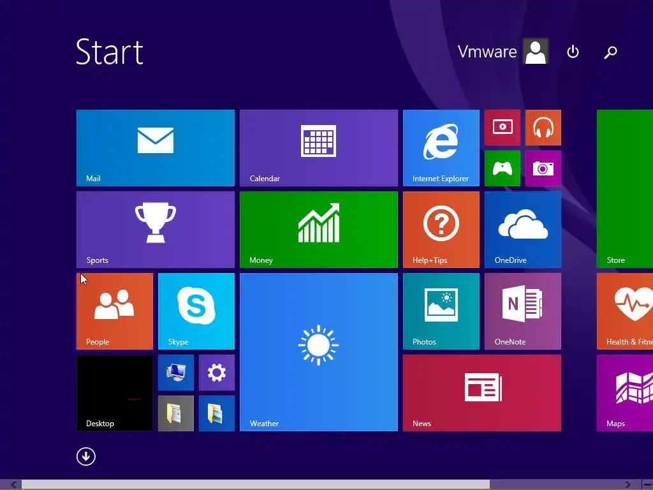Click the power options button

click(573, 52)
